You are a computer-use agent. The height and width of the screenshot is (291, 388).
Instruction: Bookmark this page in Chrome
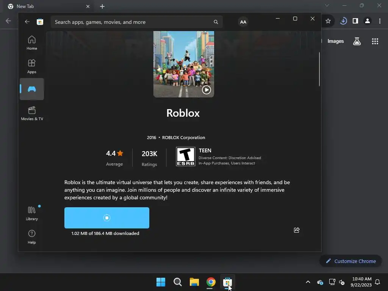tap(328, 21)
